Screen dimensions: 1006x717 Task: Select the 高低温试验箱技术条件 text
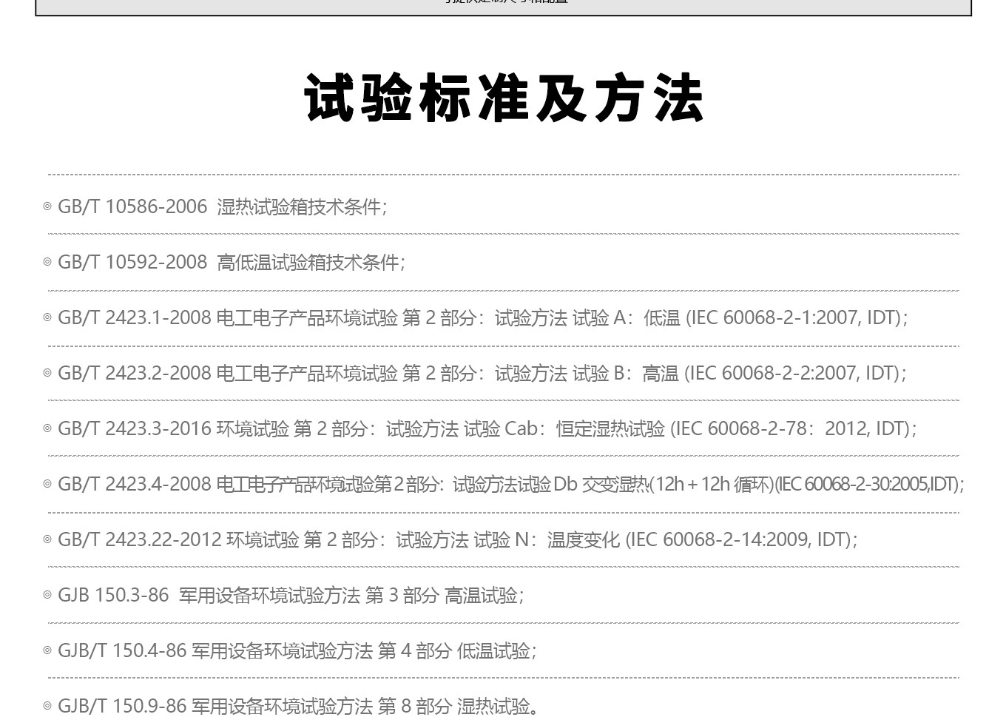308,263
